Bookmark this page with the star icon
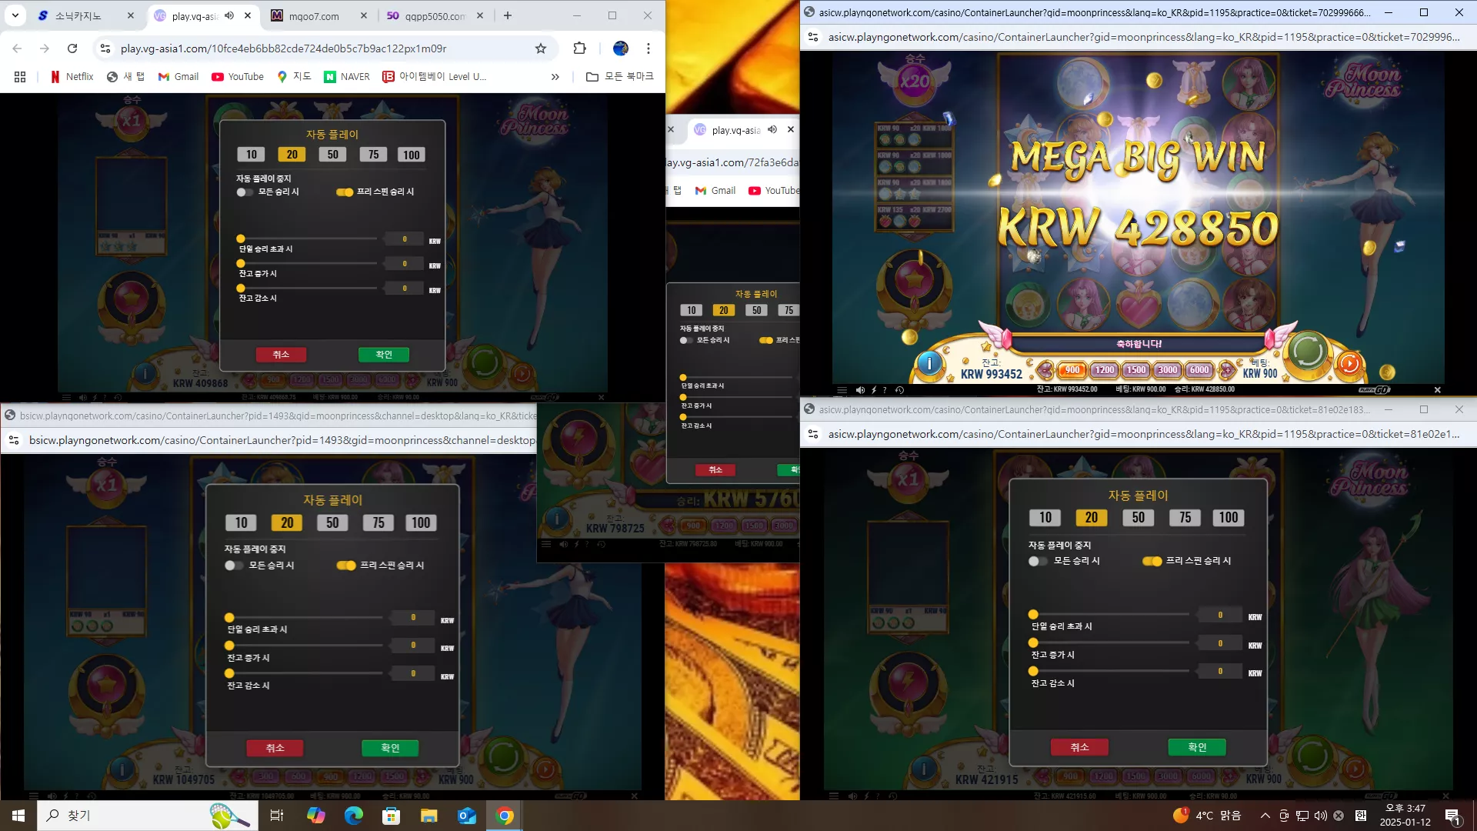The width and height of the screenshot is (1477, 831). tap(541, 48)
